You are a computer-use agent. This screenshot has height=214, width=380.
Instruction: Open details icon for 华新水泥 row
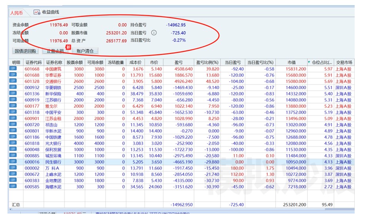click(13, 130)
